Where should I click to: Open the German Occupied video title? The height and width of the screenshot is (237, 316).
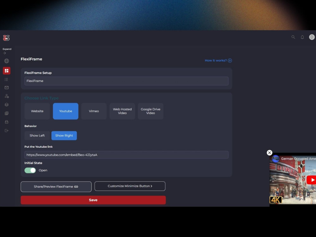[299, 159]
